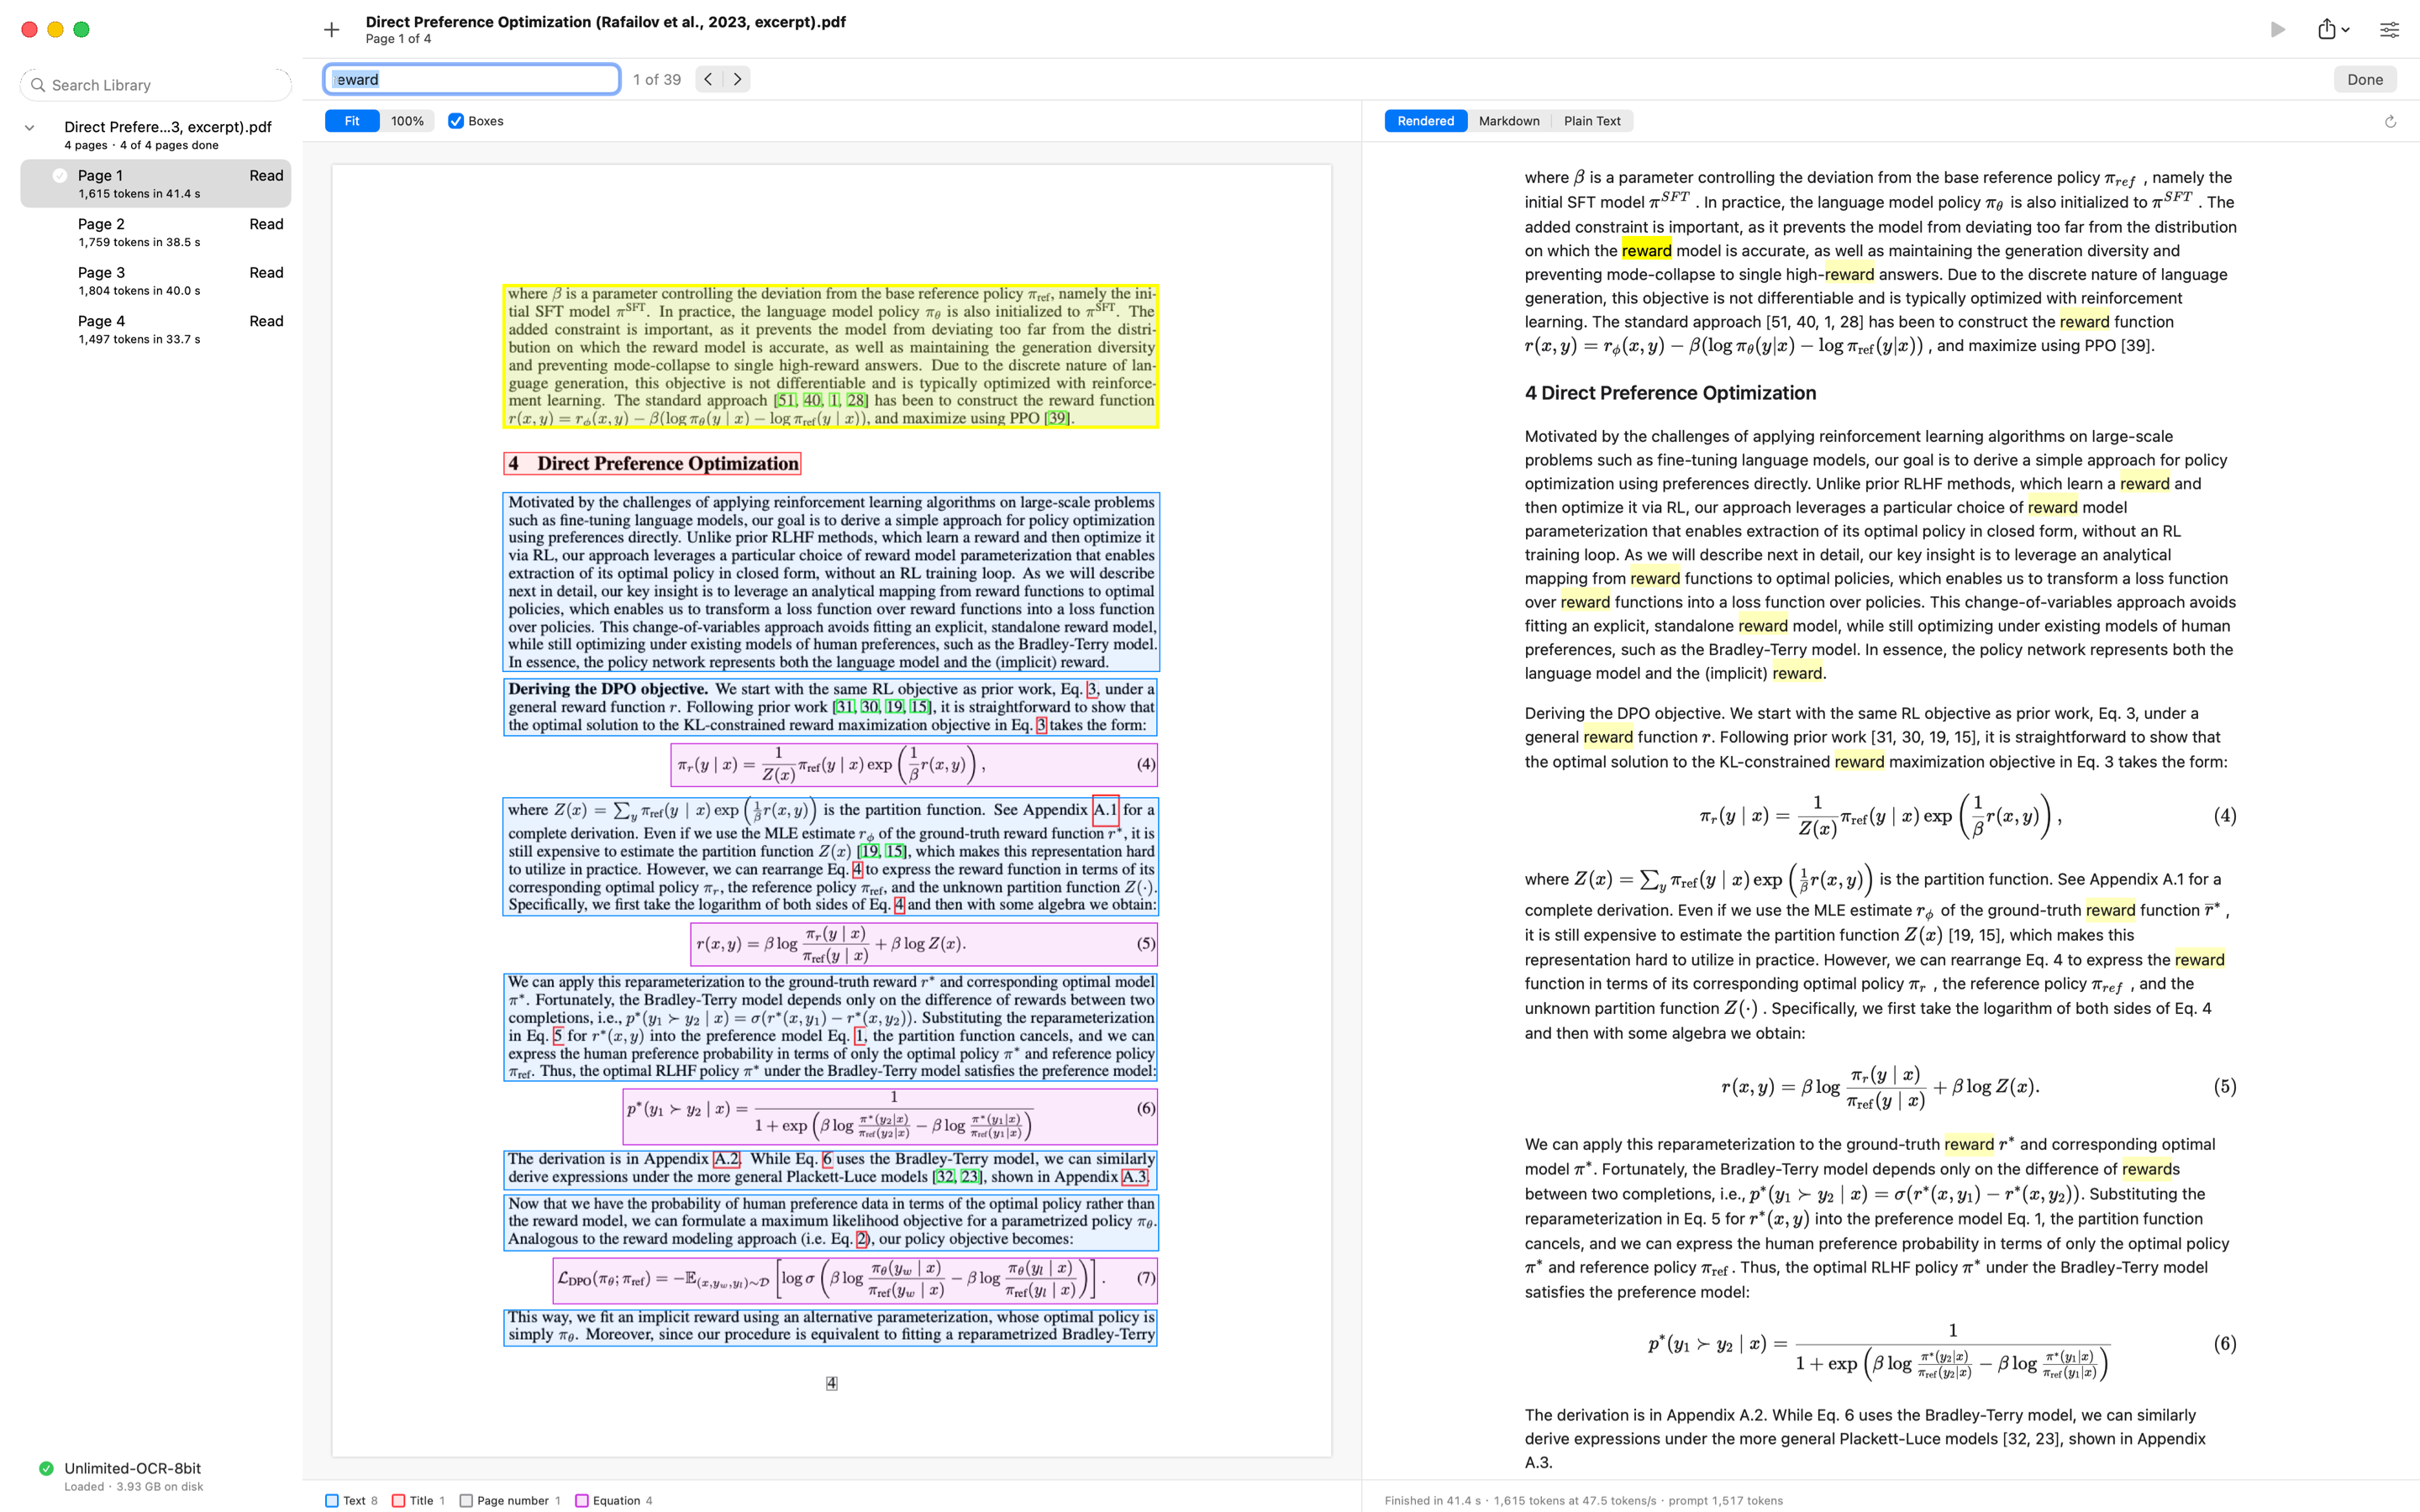Switch to the Rendered tab
The height and width of the screenshot is (1512, 2420).
[1425, 121]
